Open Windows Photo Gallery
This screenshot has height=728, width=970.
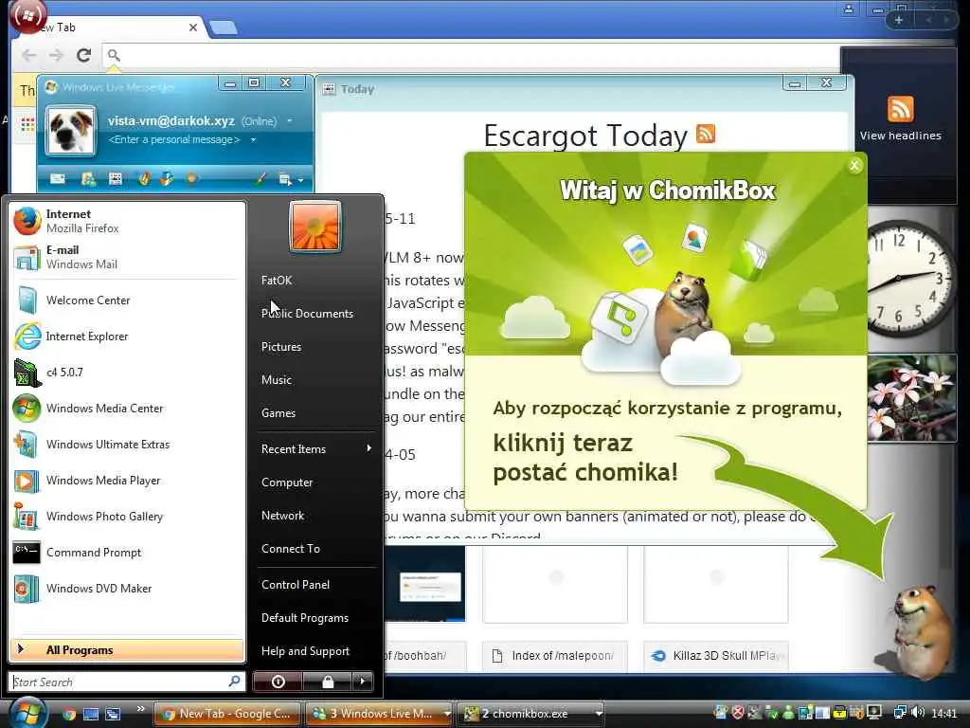click(127, 517)
